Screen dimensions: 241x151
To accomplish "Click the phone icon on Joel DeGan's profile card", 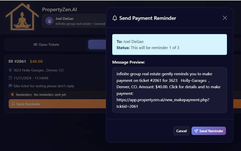I will [x=49, y=21].
